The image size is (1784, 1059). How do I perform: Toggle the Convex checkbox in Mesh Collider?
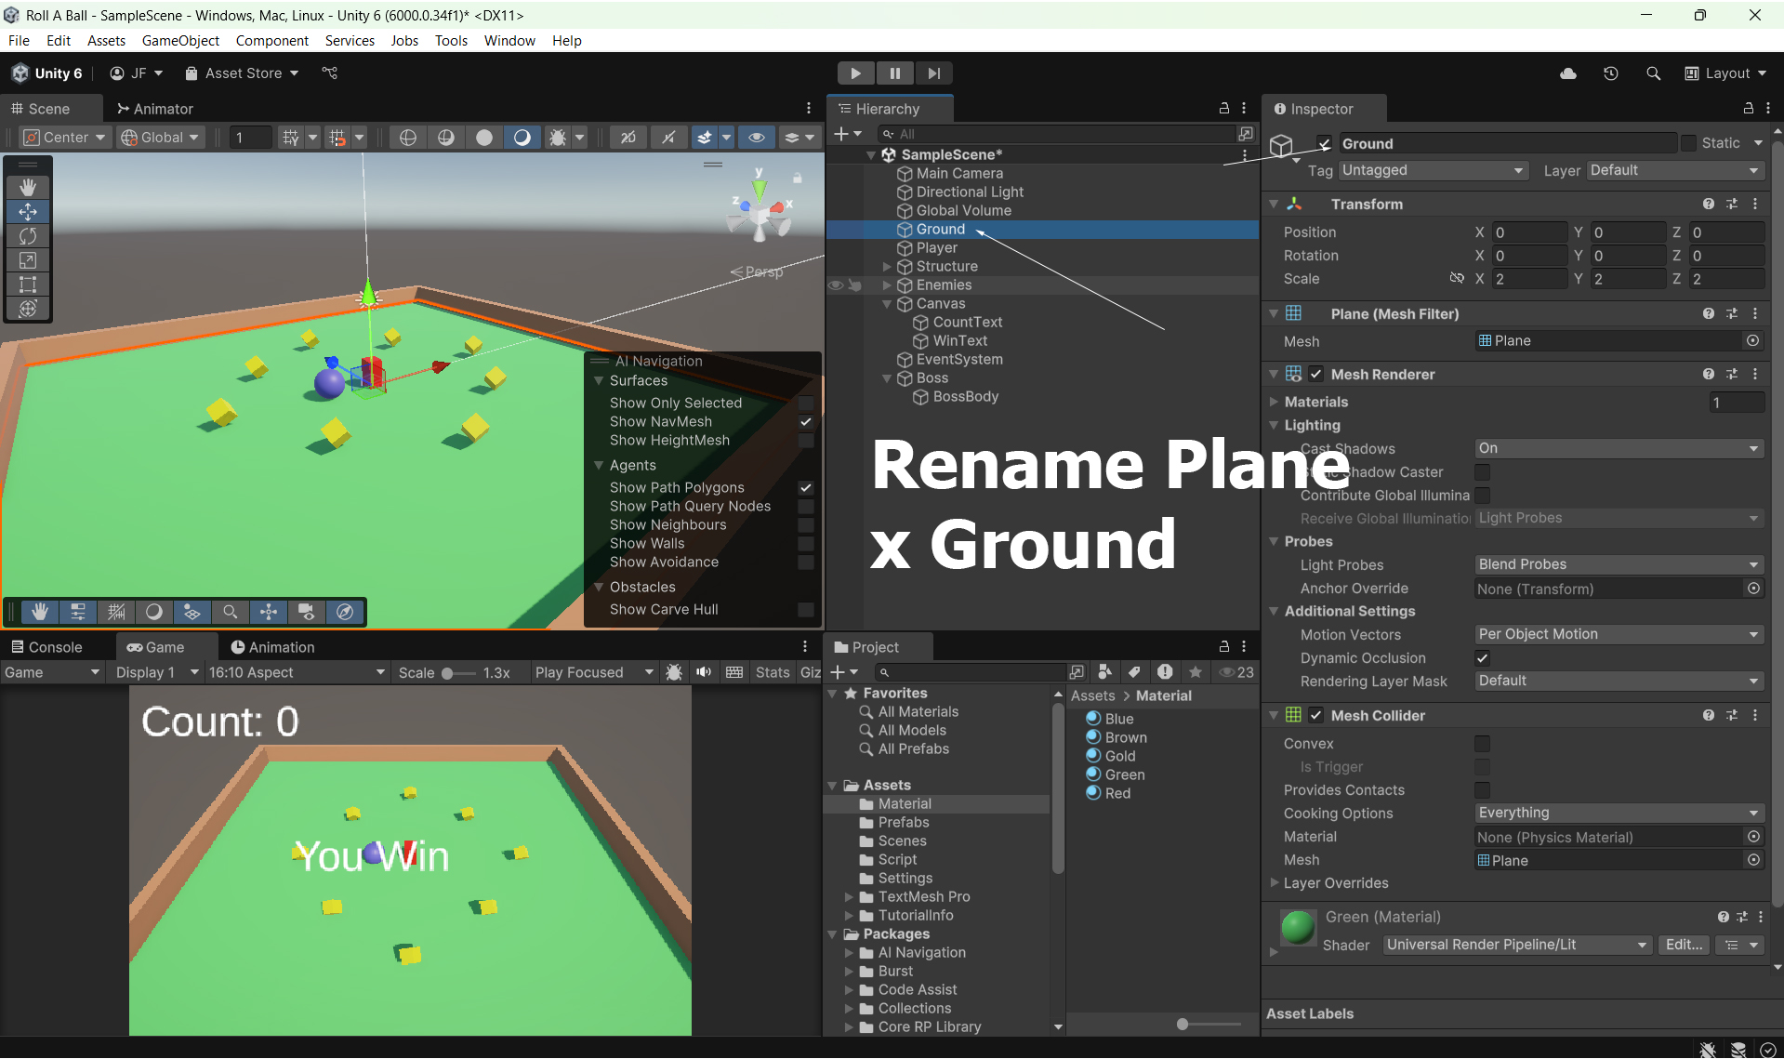(x=1483, y=744)
